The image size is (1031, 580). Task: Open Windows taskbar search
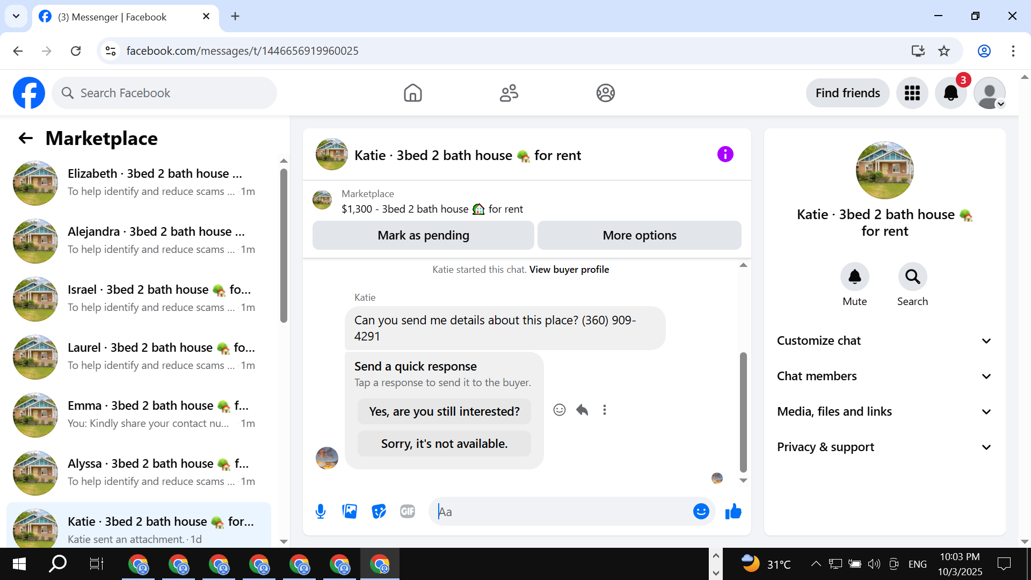57,564
